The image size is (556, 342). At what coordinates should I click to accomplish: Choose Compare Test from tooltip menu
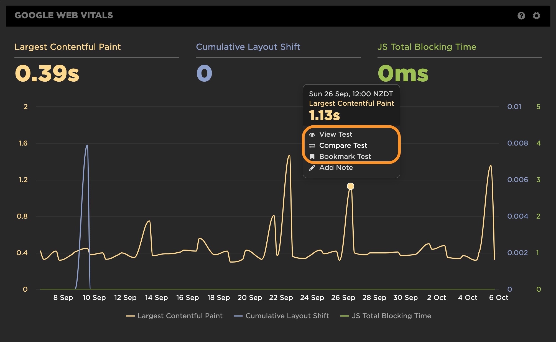pos(343,146)
